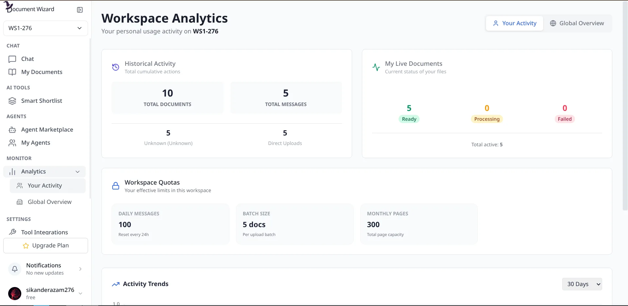Click the Smart Shortlist layers icon
Image resolution: width=628 pixels, height=306 pixels.
(12, 101)
